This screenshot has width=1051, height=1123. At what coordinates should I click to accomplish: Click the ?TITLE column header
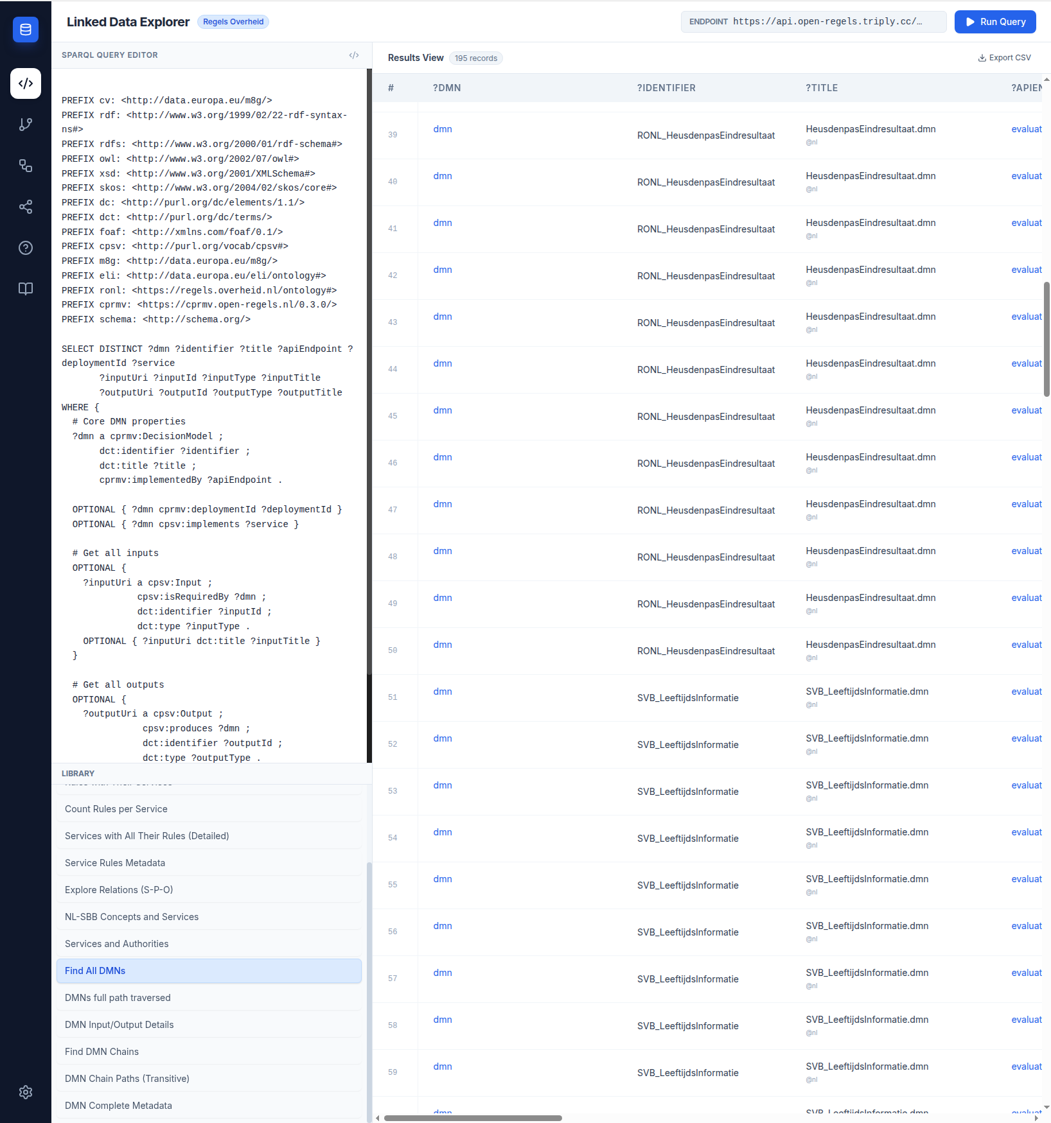point(822,88)
